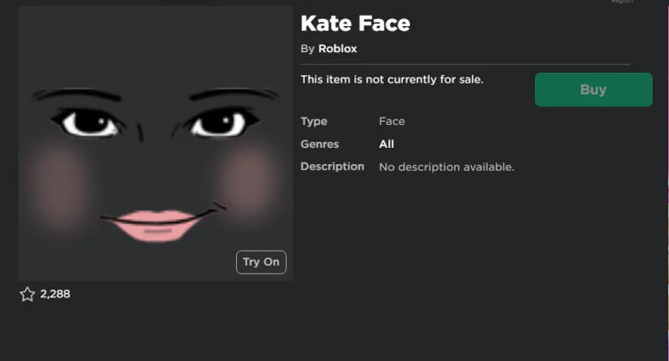Image resolution: width=669 pixels, height=361 pixels.
Task: Click the Description field label
Action: [x=332, y=167]
